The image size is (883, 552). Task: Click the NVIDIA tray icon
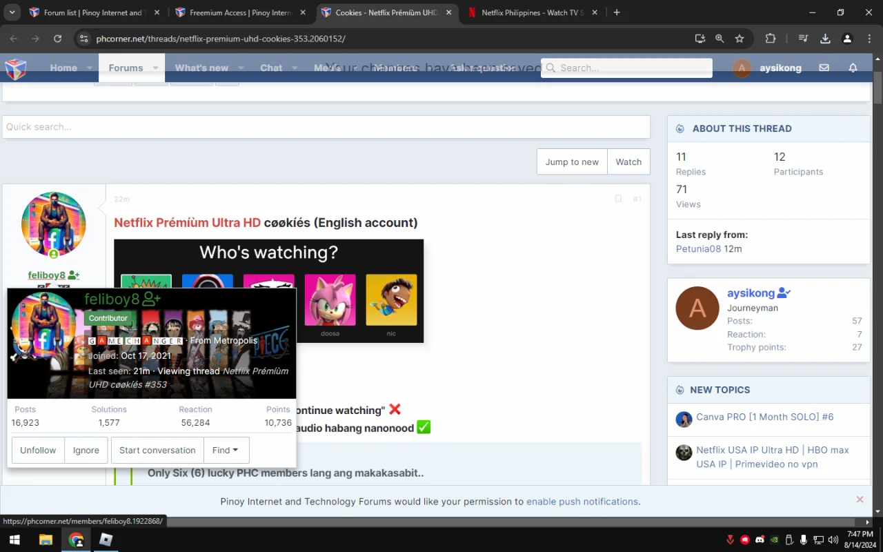coord(774,540)
